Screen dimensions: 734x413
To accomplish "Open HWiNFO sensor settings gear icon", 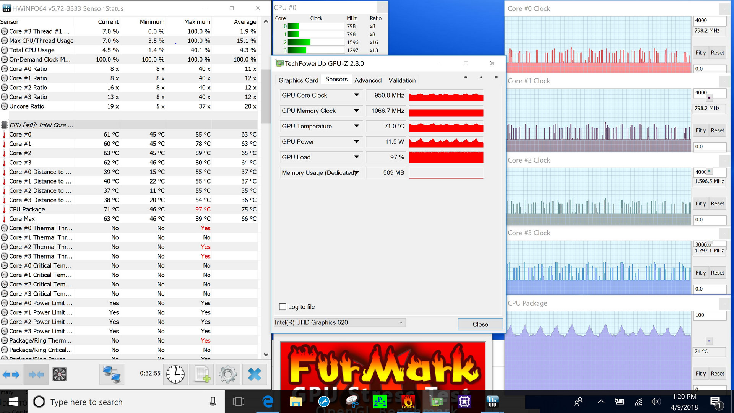I will [x=228, y=374].
